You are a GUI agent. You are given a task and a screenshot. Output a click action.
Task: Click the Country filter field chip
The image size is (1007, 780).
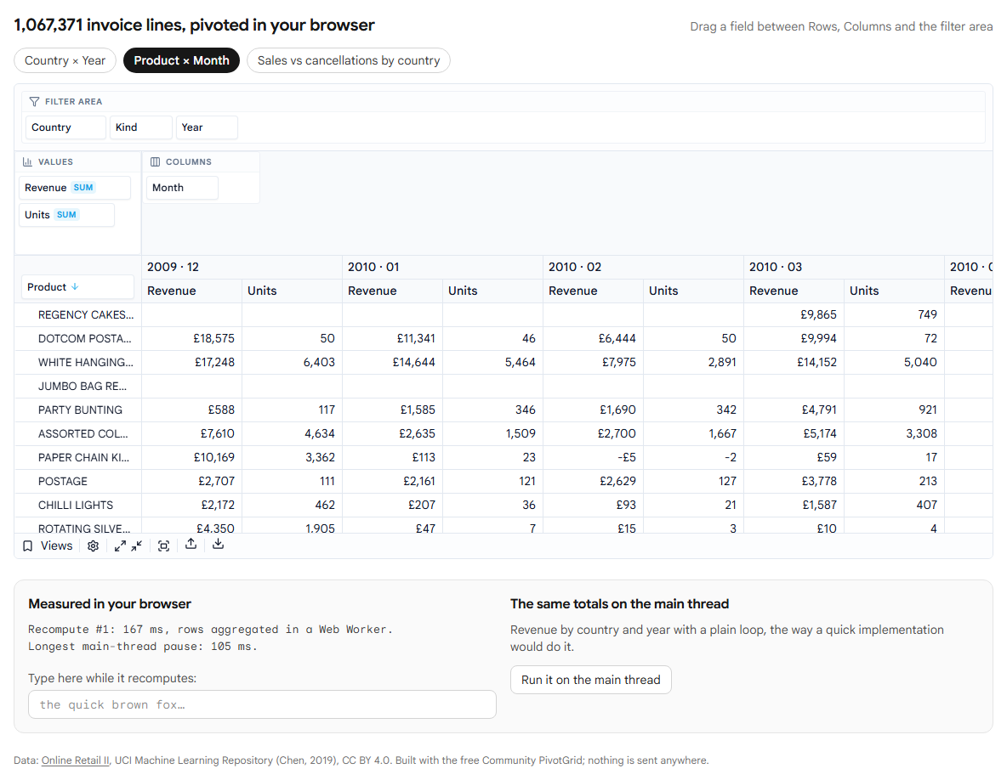pyautogui.click(x=65, y=127)
